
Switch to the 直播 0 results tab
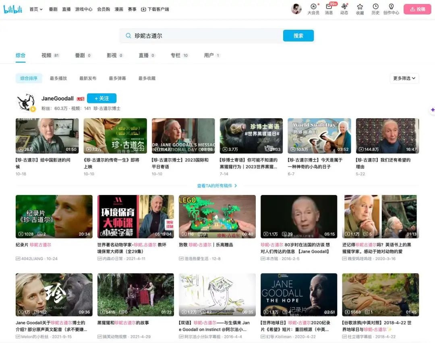coord(147,55)
